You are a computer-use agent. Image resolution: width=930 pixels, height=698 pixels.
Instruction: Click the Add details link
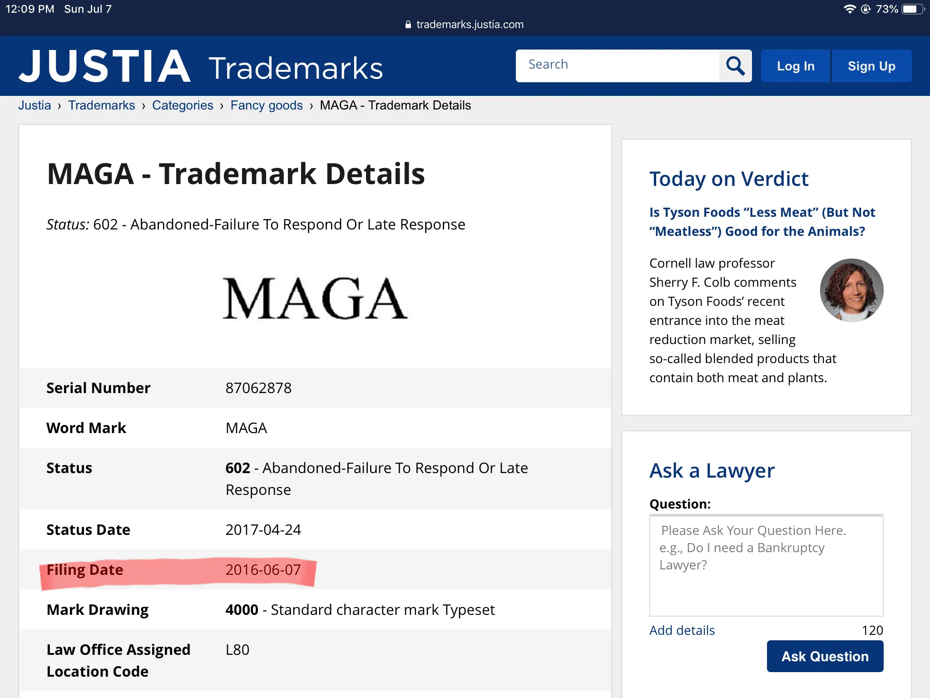pos(682,630)
